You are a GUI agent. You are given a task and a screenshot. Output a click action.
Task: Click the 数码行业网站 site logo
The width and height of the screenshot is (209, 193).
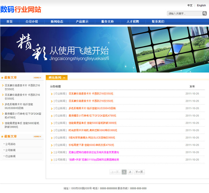click(21, 10)
